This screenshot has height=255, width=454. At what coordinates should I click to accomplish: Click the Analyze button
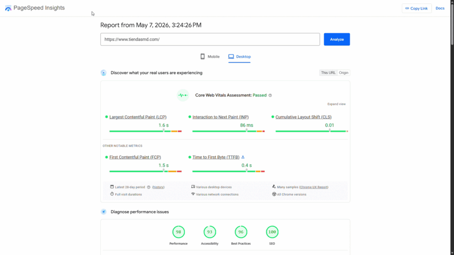click(x=337, y=39)
